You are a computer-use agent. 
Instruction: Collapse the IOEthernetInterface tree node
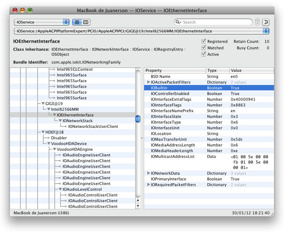coord(54,115)
